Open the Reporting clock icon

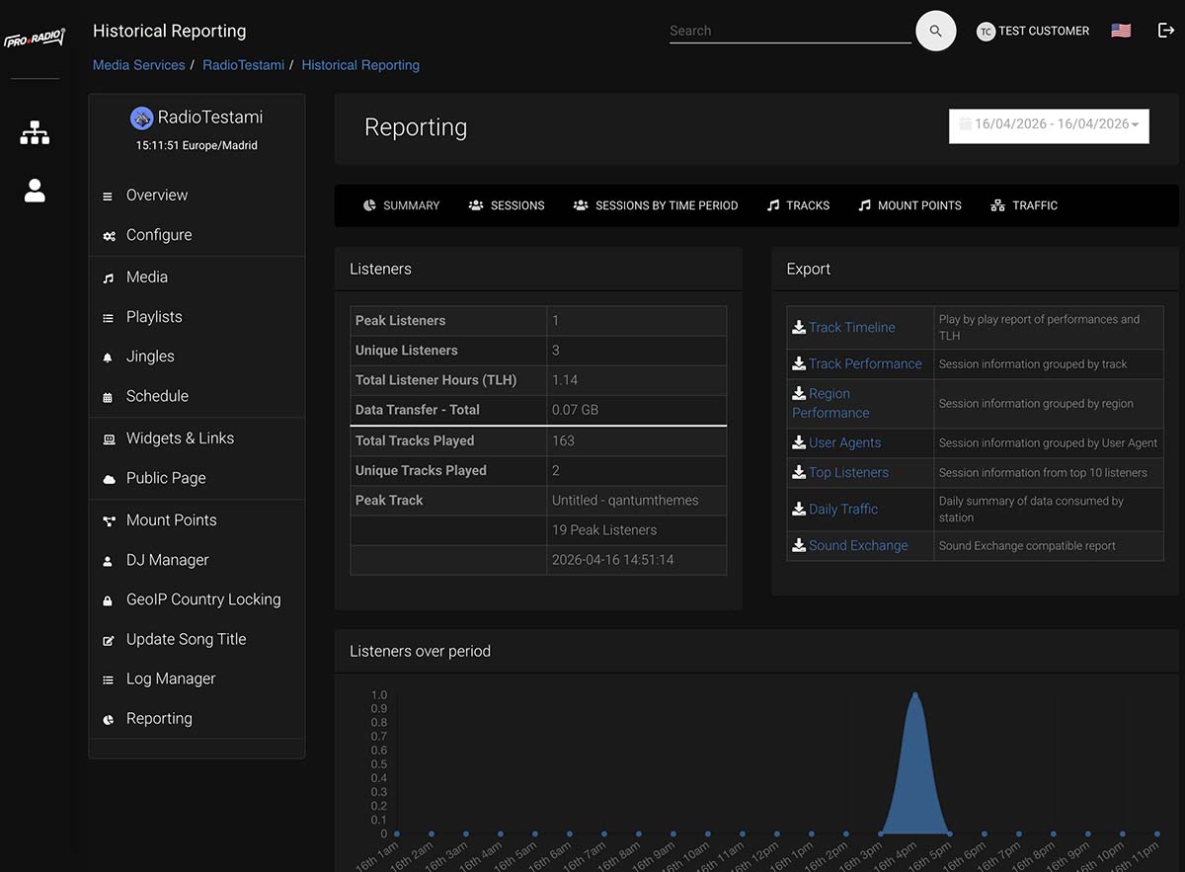(109, 719)
